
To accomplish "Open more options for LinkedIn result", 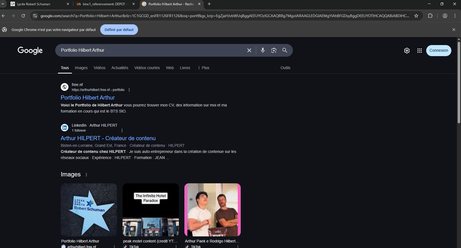I will coord(122,130).
